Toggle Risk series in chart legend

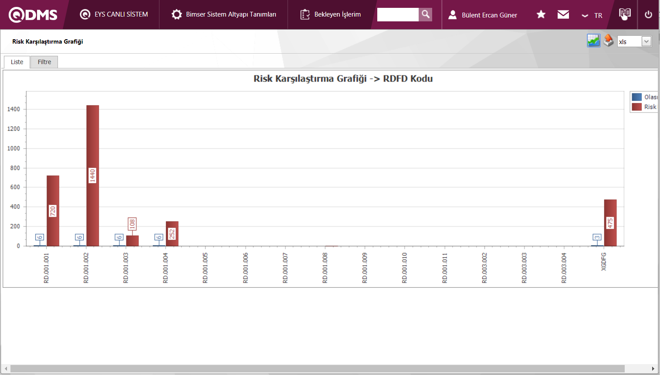[645, 107]
